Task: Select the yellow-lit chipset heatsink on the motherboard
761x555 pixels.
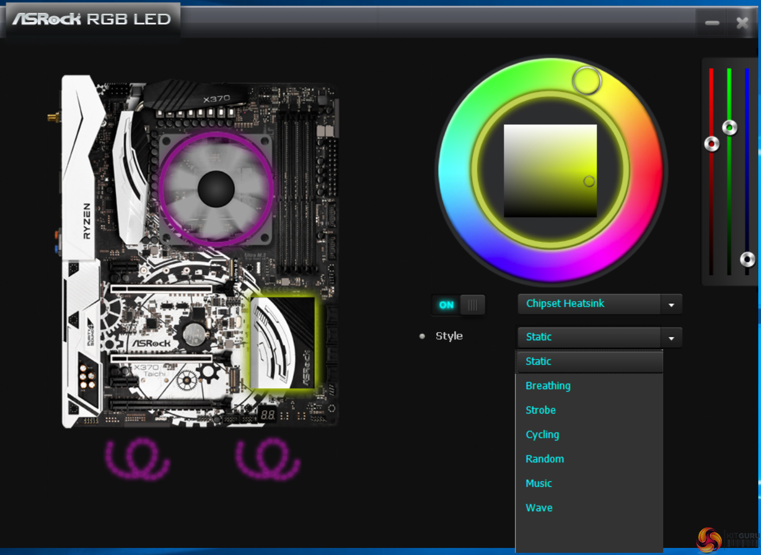Action: pyautogui.click(x=282, y=342)
